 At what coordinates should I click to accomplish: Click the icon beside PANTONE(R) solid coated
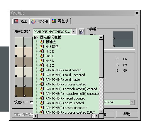click(x=42, y=70)
